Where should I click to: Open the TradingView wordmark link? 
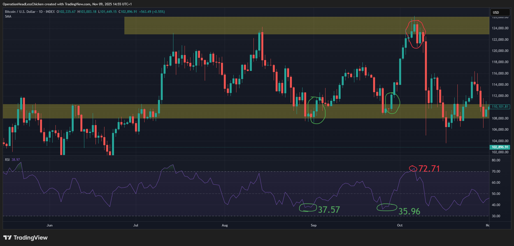(31, 238)
